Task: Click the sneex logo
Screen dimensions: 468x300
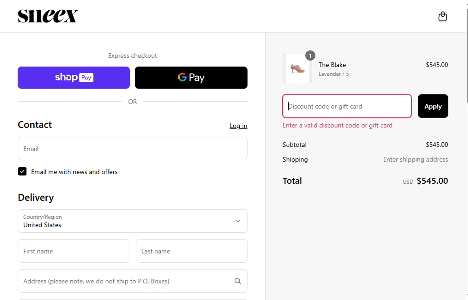Action: point(48,16)
